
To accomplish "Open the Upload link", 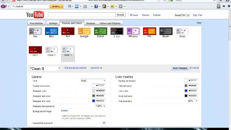I will pos(157,15).
